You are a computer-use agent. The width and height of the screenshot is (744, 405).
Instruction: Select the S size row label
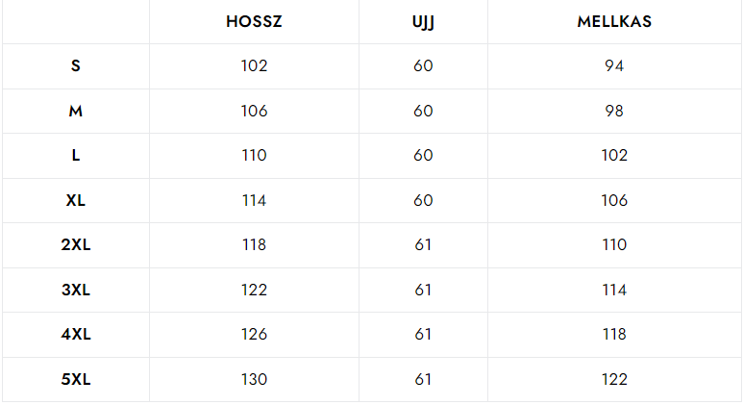pos(76,66)
